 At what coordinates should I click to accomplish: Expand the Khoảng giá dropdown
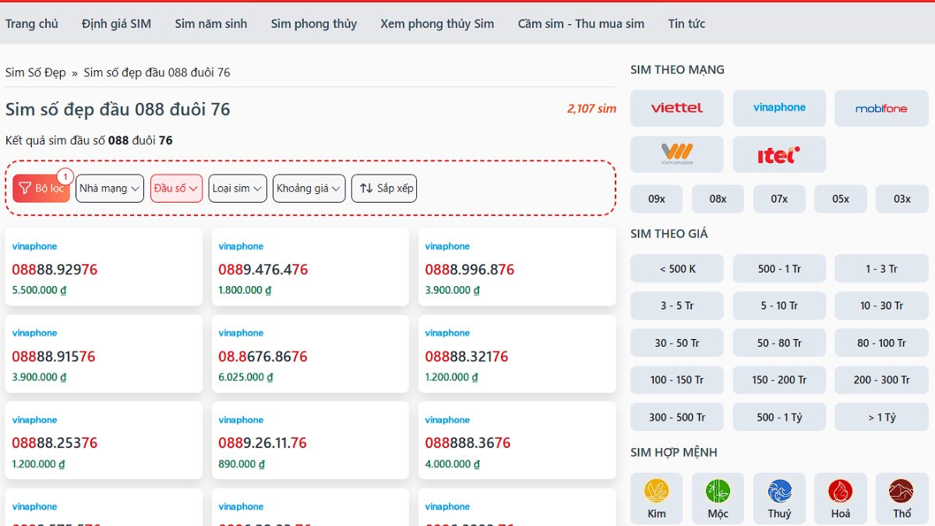click(x=309, y=189)
